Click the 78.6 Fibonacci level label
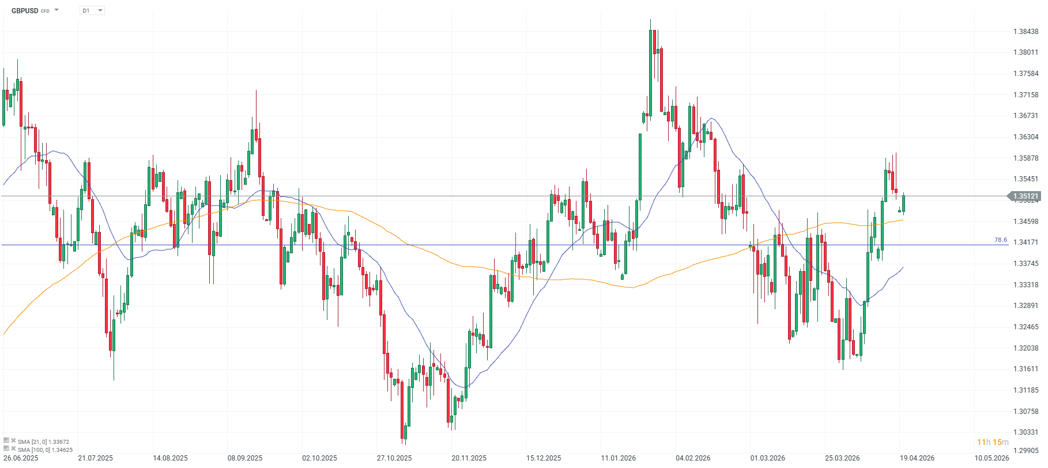Viewport: 1048px width, 468px height. [x=1000, y=240]
